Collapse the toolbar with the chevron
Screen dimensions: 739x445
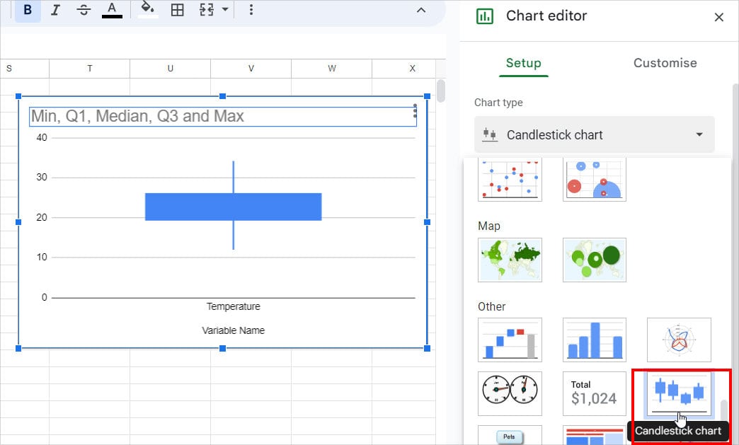[x=421, y=11]
